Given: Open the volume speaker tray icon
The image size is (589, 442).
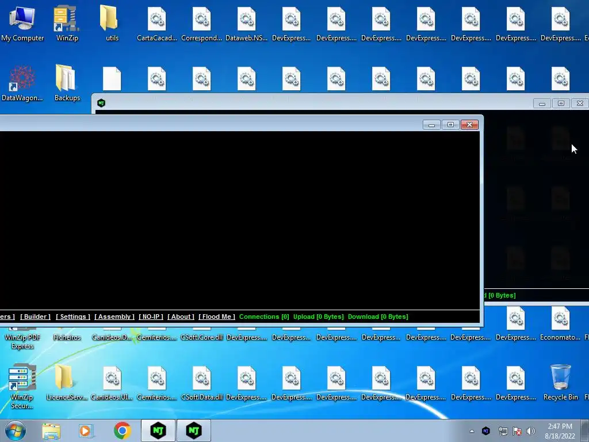Looking at the screenshot, I should [x=531, y=431].
